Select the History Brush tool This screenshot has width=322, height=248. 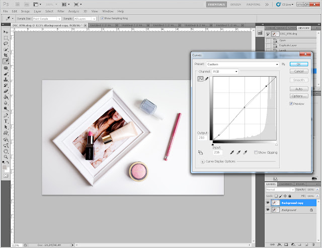coord(6,85)
